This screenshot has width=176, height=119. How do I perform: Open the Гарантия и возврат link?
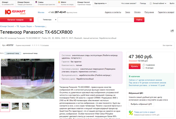pyautogui.click(x=166, y=12)
